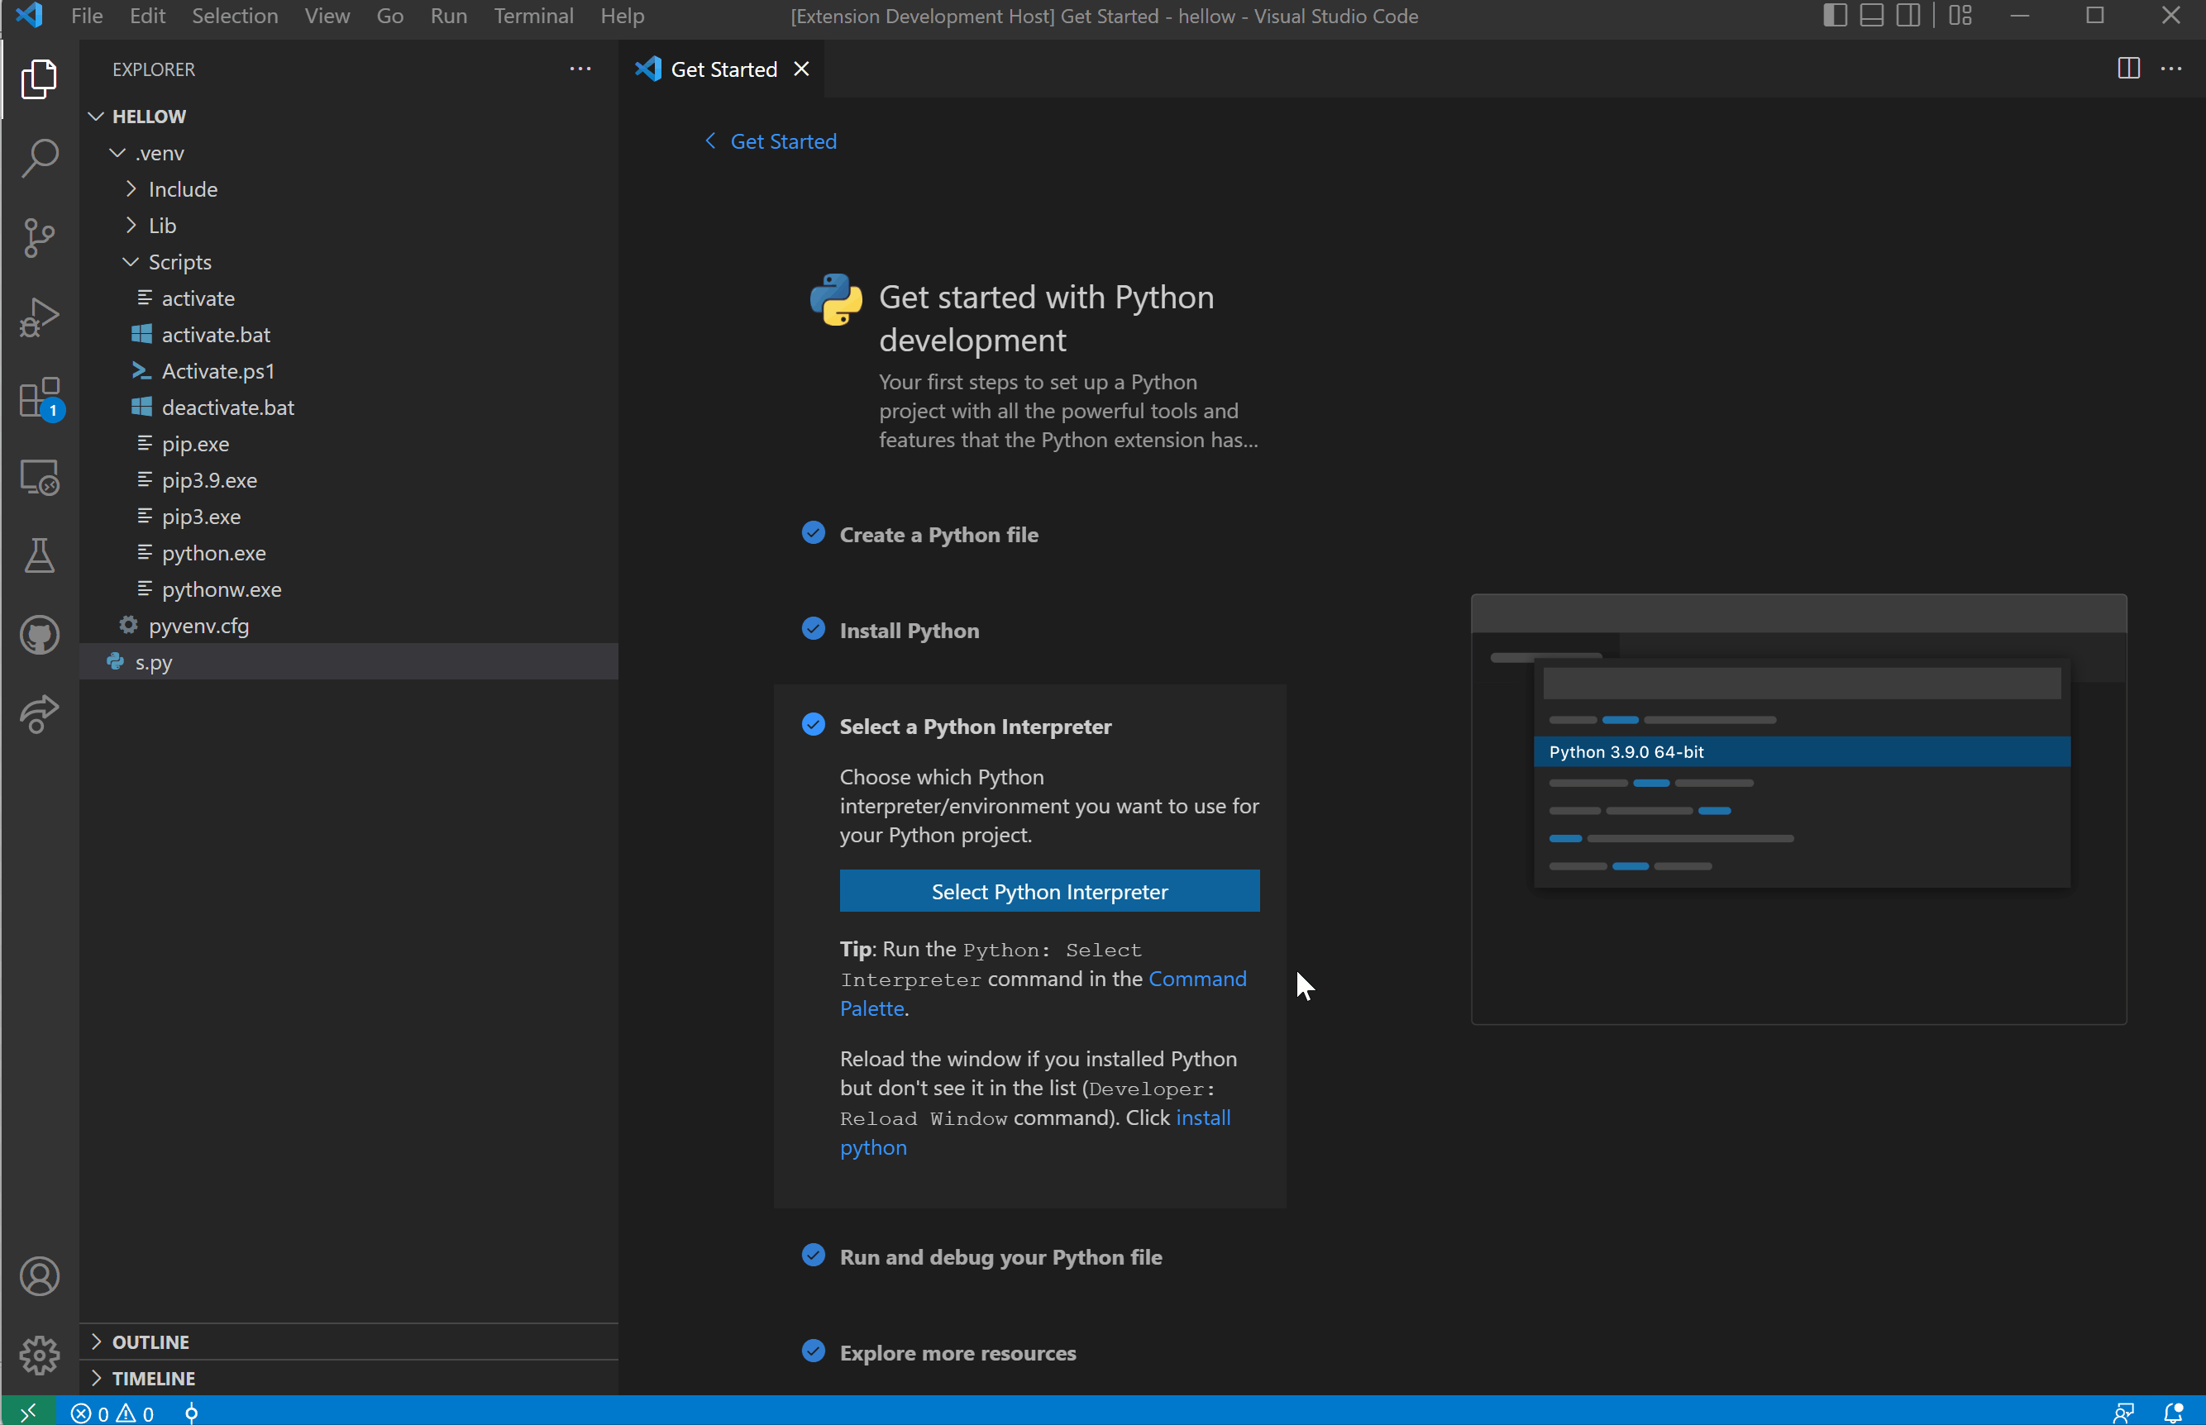This screenshot has height=1425, width=2206.
Task: Click the Select Python Interpreter button
Action: [1048, 890]
